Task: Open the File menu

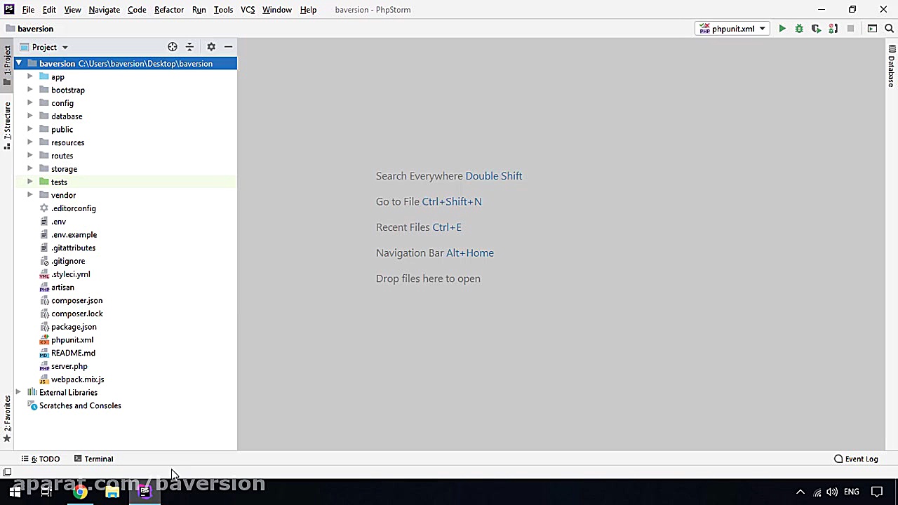Action: (28, 10)
